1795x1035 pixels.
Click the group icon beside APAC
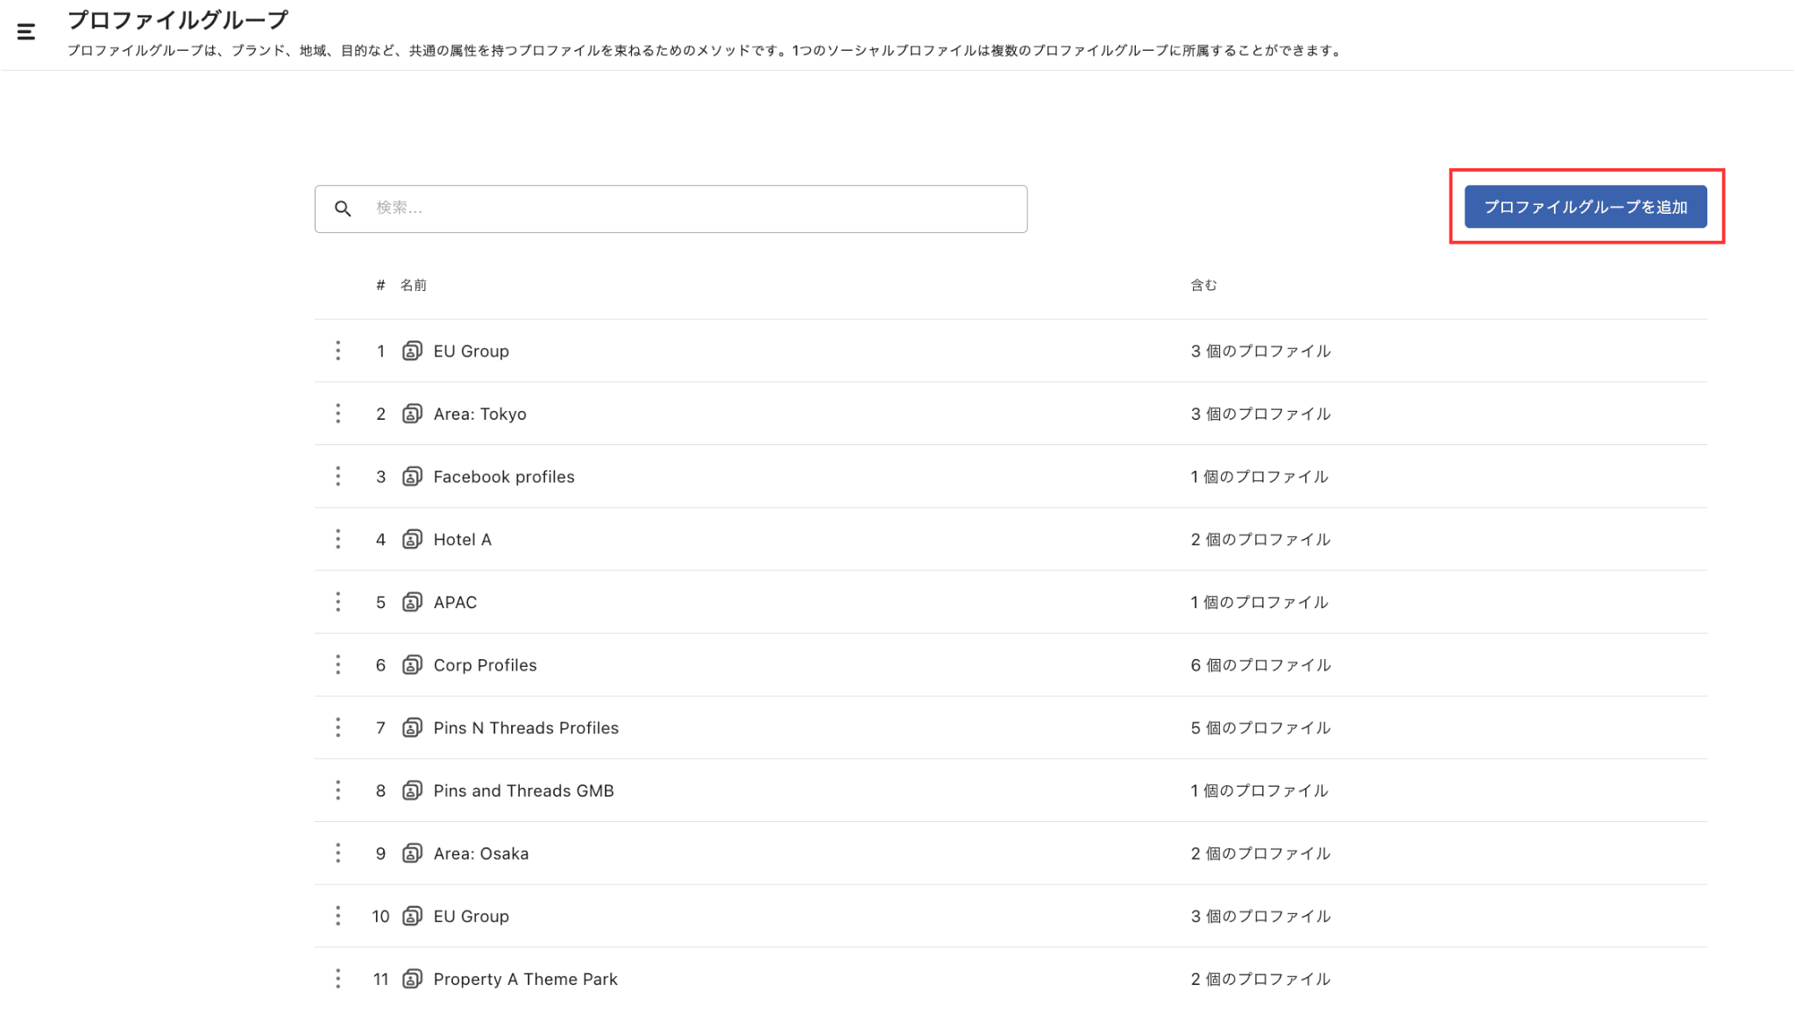click(x=412, y=602)
